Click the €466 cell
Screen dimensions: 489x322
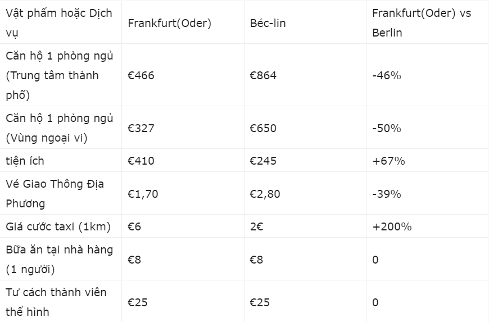141,75
